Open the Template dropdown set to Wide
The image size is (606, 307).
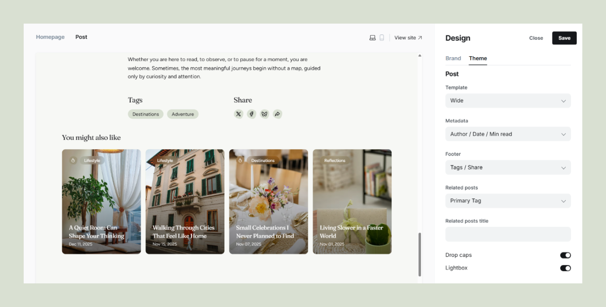pyautogui.click(x=508, y=101)
